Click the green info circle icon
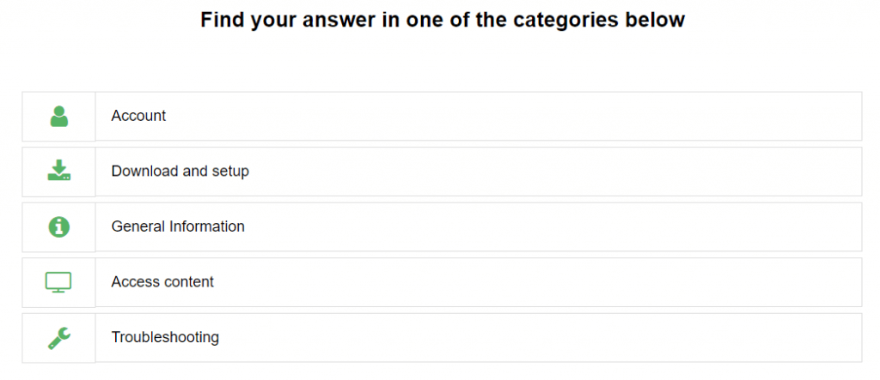Screen dimensions: 880x380 tap(59, 226)
